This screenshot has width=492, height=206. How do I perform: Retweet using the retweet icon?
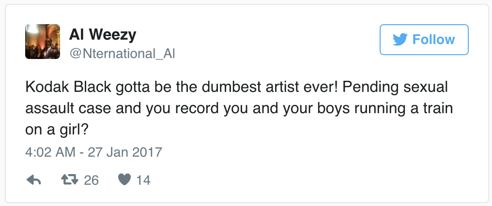[70, 180]
